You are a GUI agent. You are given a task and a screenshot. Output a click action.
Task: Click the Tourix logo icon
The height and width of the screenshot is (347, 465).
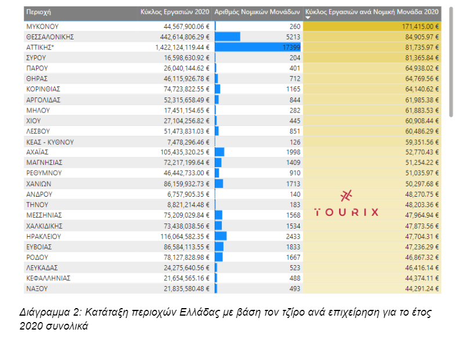coord(346,196)
